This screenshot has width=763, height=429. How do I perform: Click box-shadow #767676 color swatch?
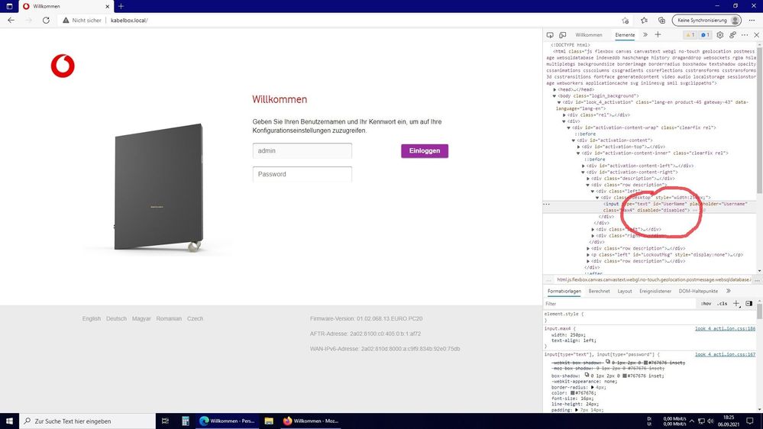(625, 376)
